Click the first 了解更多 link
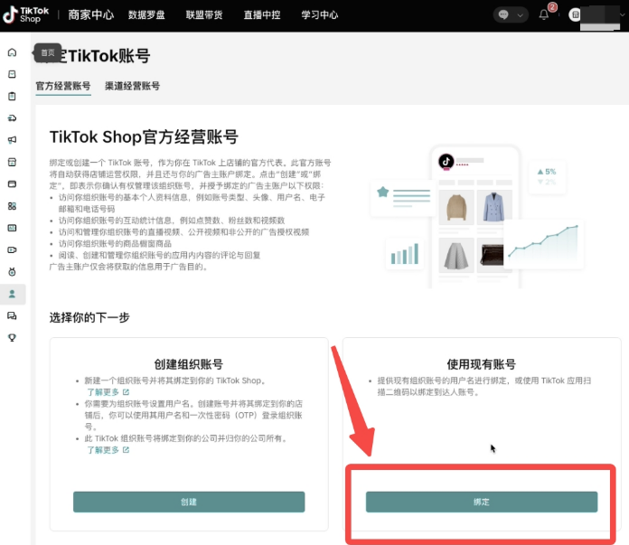629x545 pixels. coord(103,391)
